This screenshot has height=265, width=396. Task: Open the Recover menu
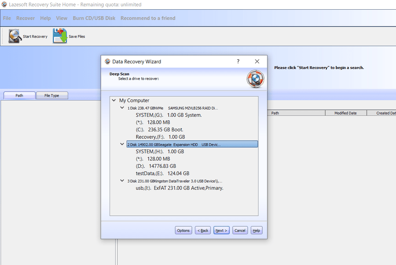(x=26, y=18)
